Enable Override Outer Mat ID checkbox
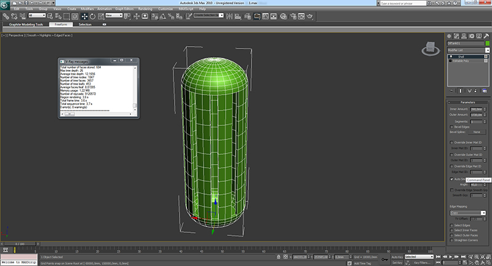492x266 pixels. (451, 154)
